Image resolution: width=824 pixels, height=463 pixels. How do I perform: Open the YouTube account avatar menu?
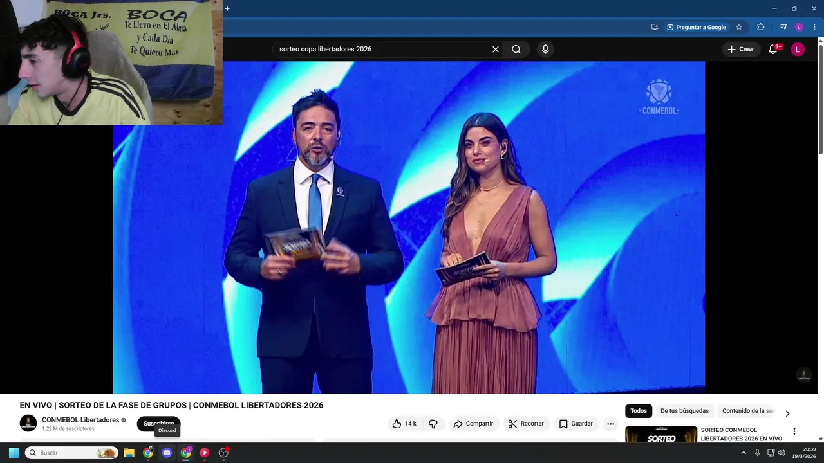coord(798,49)
